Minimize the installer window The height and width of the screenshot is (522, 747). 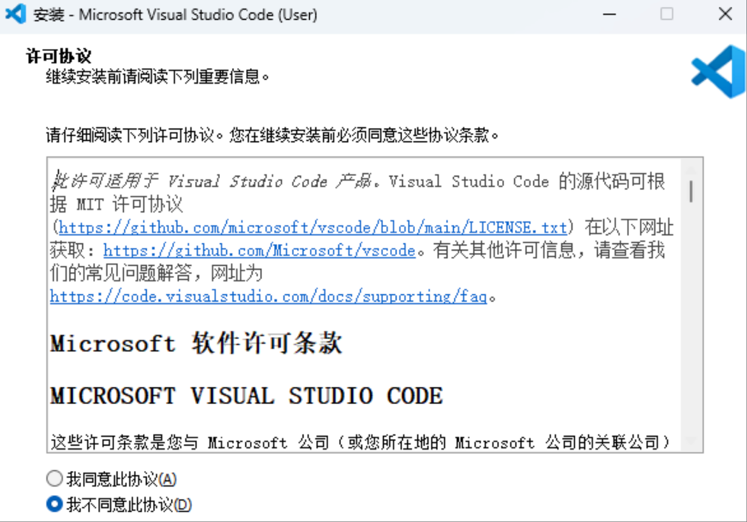pos(609,14)
